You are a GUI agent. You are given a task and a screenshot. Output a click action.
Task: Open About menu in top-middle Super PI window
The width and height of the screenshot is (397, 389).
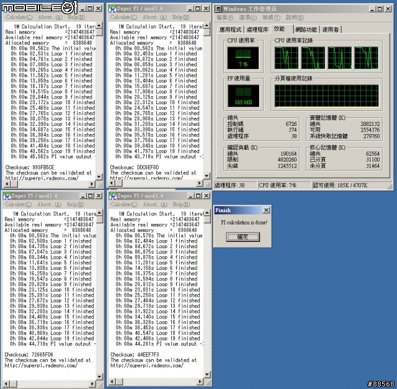point(154,17)
